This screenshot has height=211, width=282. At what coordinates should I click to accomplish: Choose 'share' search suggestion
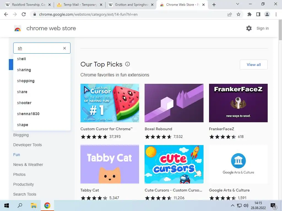[x=42, y=92]
